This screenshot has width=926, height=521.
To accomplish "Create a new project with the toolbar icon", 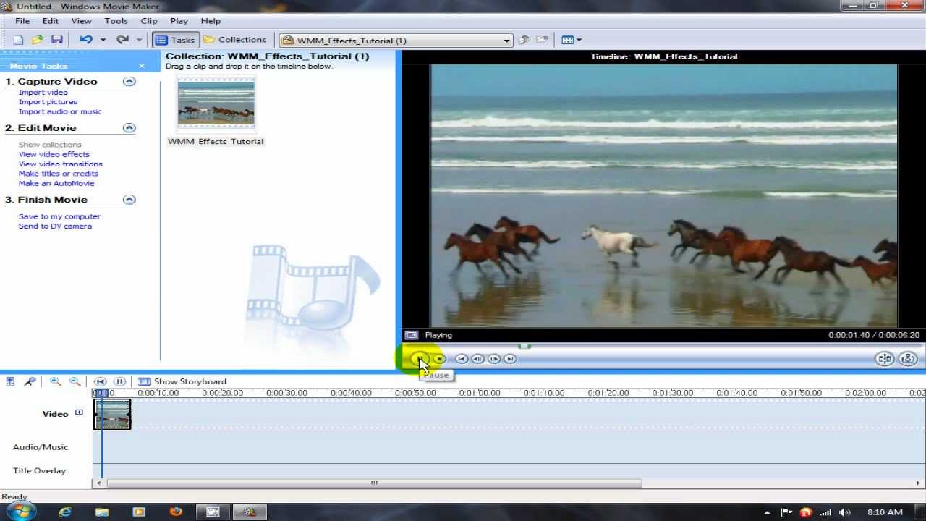I will click(x=19, y=40).
